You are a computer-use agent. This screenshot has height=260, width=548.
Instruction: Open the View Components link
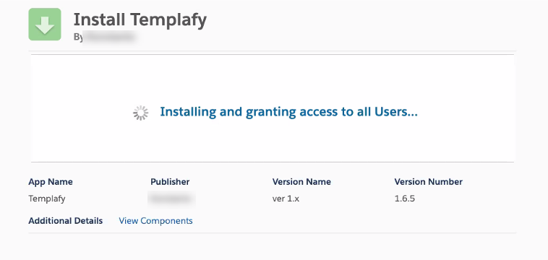(x=155, y=221)
